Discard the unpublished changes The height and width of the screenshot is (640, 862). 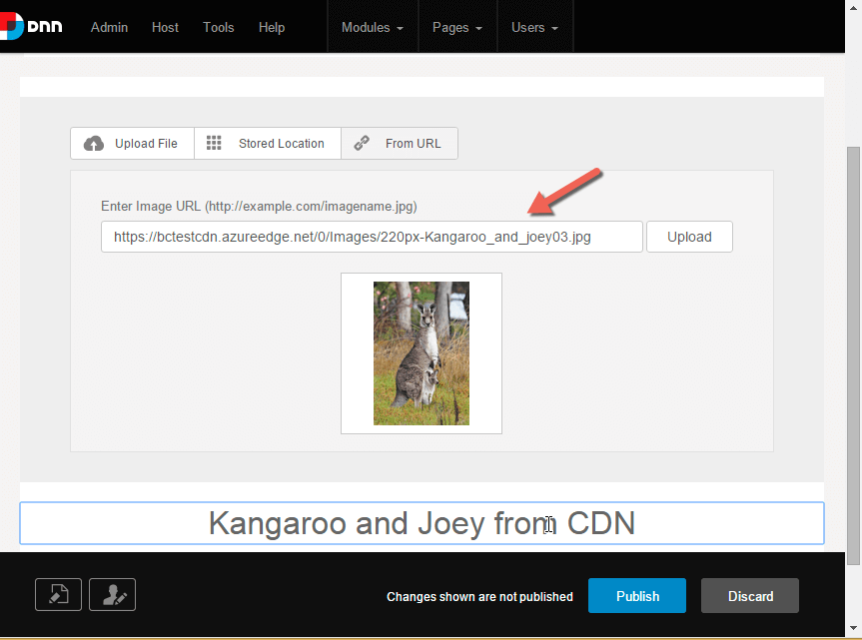[750, 596]
